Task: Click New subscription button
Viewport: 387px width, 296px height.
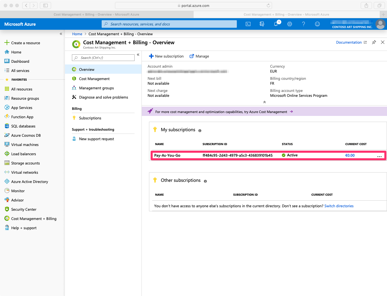Action: tap(166, 56)
